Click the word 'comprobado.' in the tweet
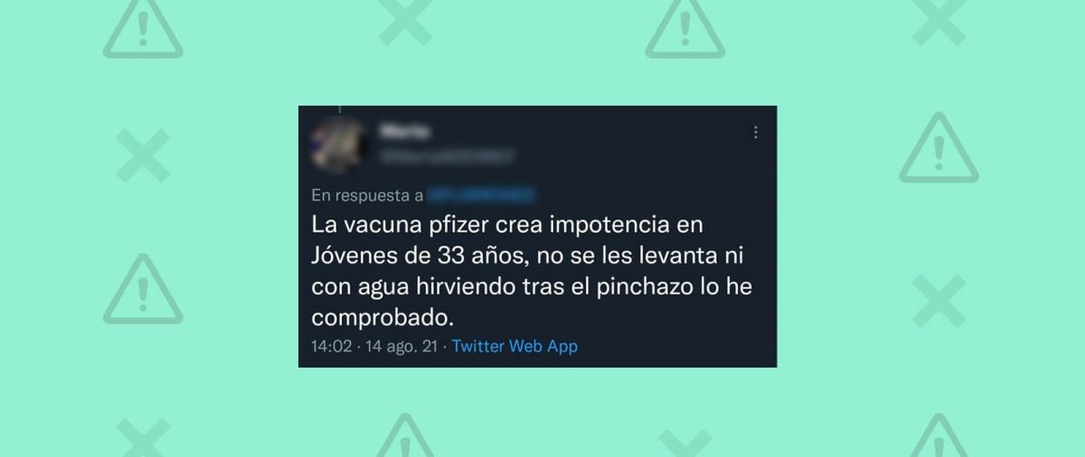The image size is (1085, 457). pos(380,318)
